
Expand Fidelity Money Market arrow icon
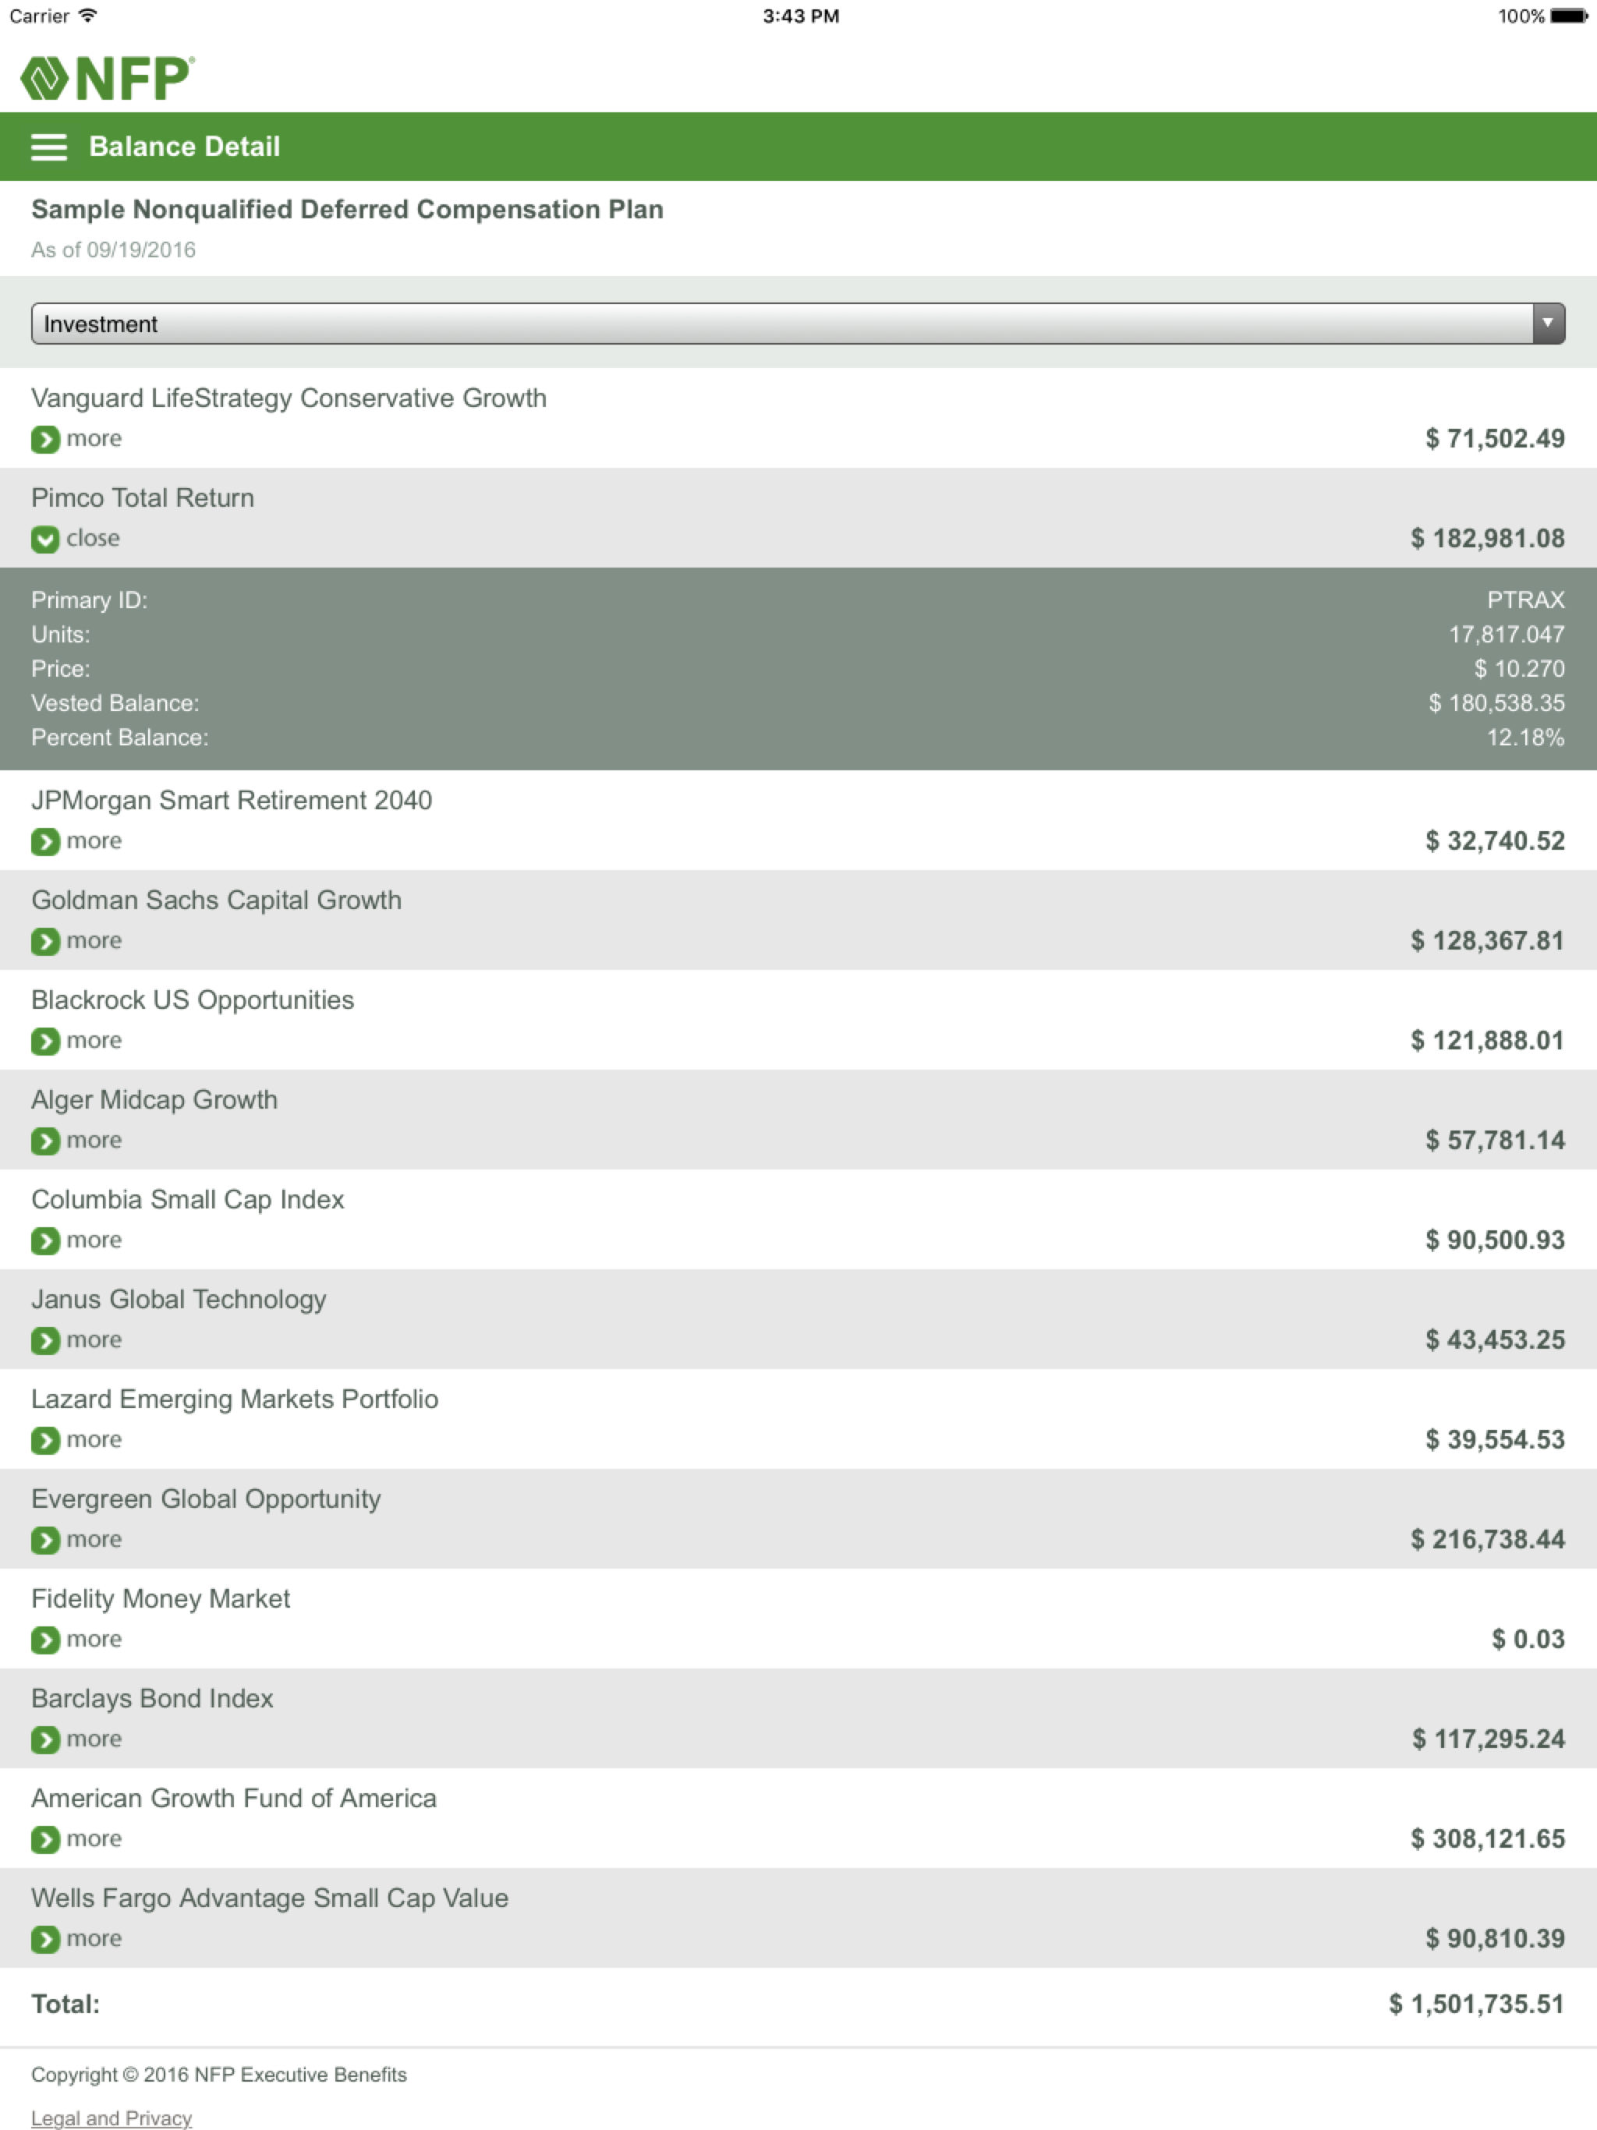[45, 1640]
